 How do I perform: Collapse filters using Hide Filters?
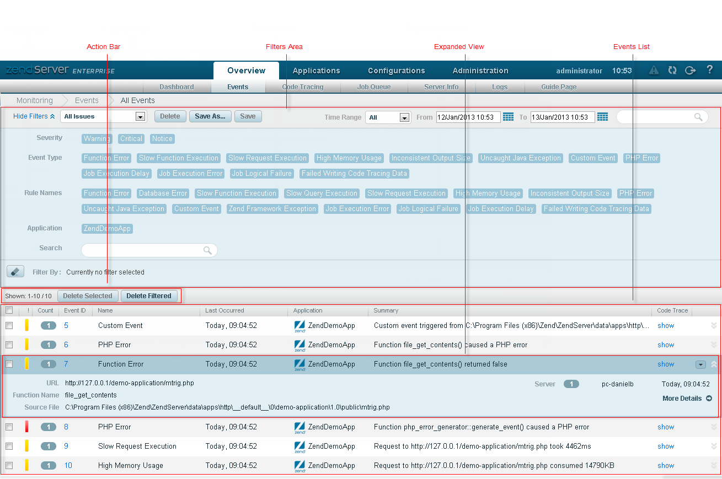pos(34,116)
